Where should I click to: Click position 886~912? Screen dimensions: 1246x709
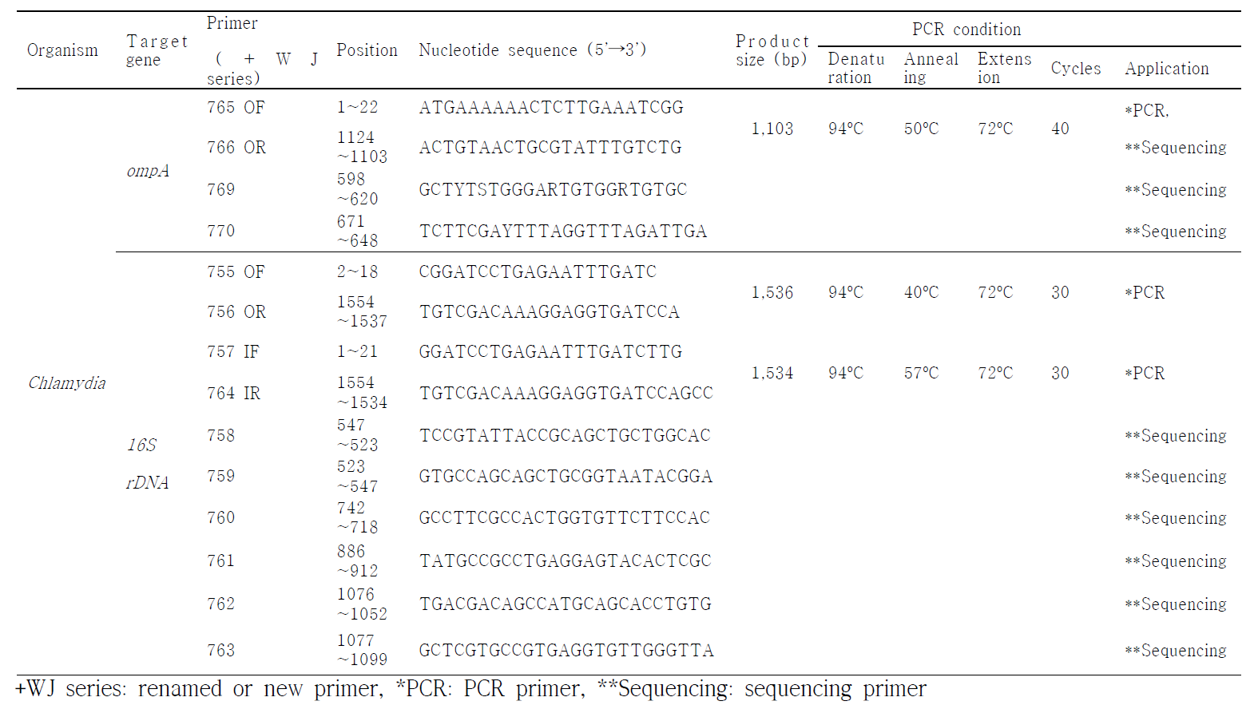[x=357, y=561]
